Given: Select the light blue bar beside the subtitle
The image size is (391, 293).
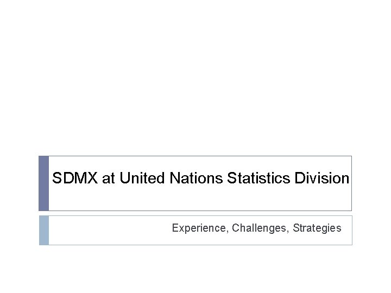Looking at the screenshot, I should tap(44, 230).
